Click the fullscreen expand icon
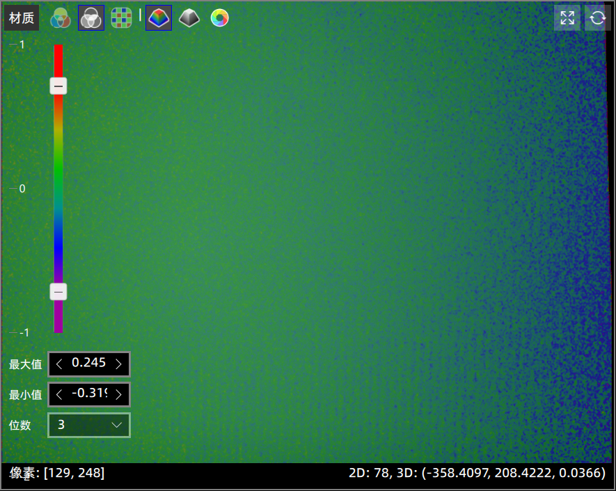Viewport: 616px width, 491px height. pyautogui.click(x=567, y=18)
